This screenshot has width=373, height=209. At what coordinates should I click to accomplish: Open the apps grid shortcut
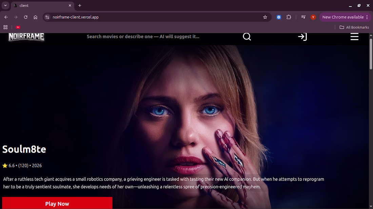5,27
